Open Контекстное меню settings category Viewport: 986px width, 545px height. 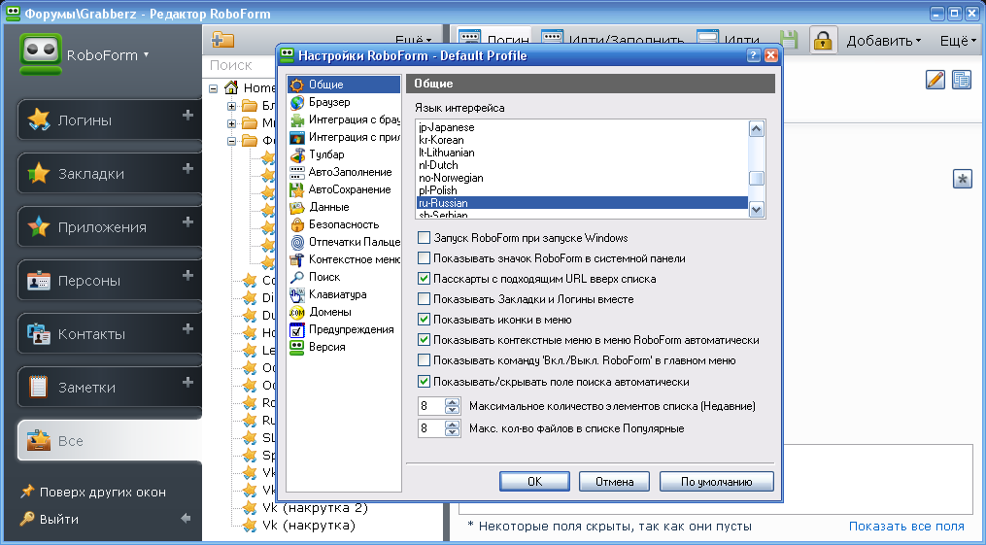click(343, 259)
